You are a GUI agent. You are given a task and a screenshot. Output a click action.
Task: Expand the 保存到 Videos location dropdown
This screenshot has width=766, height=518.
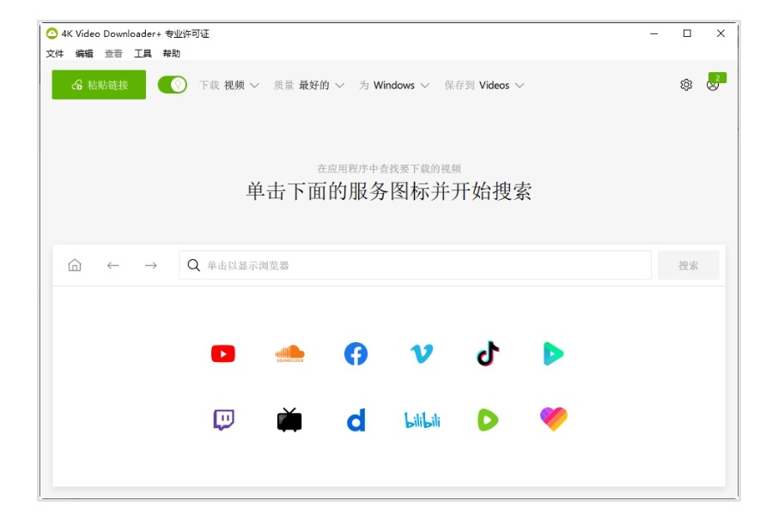coord(484,85)
